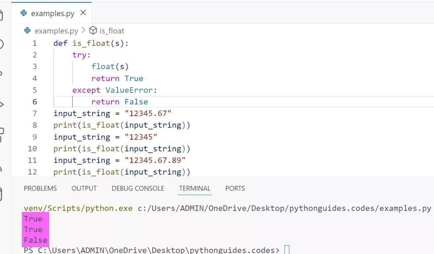Image resolution: width=434 pixels, height=254 pixels.
Task: Close the examples.py editor tab
Action: coord(83,13)
